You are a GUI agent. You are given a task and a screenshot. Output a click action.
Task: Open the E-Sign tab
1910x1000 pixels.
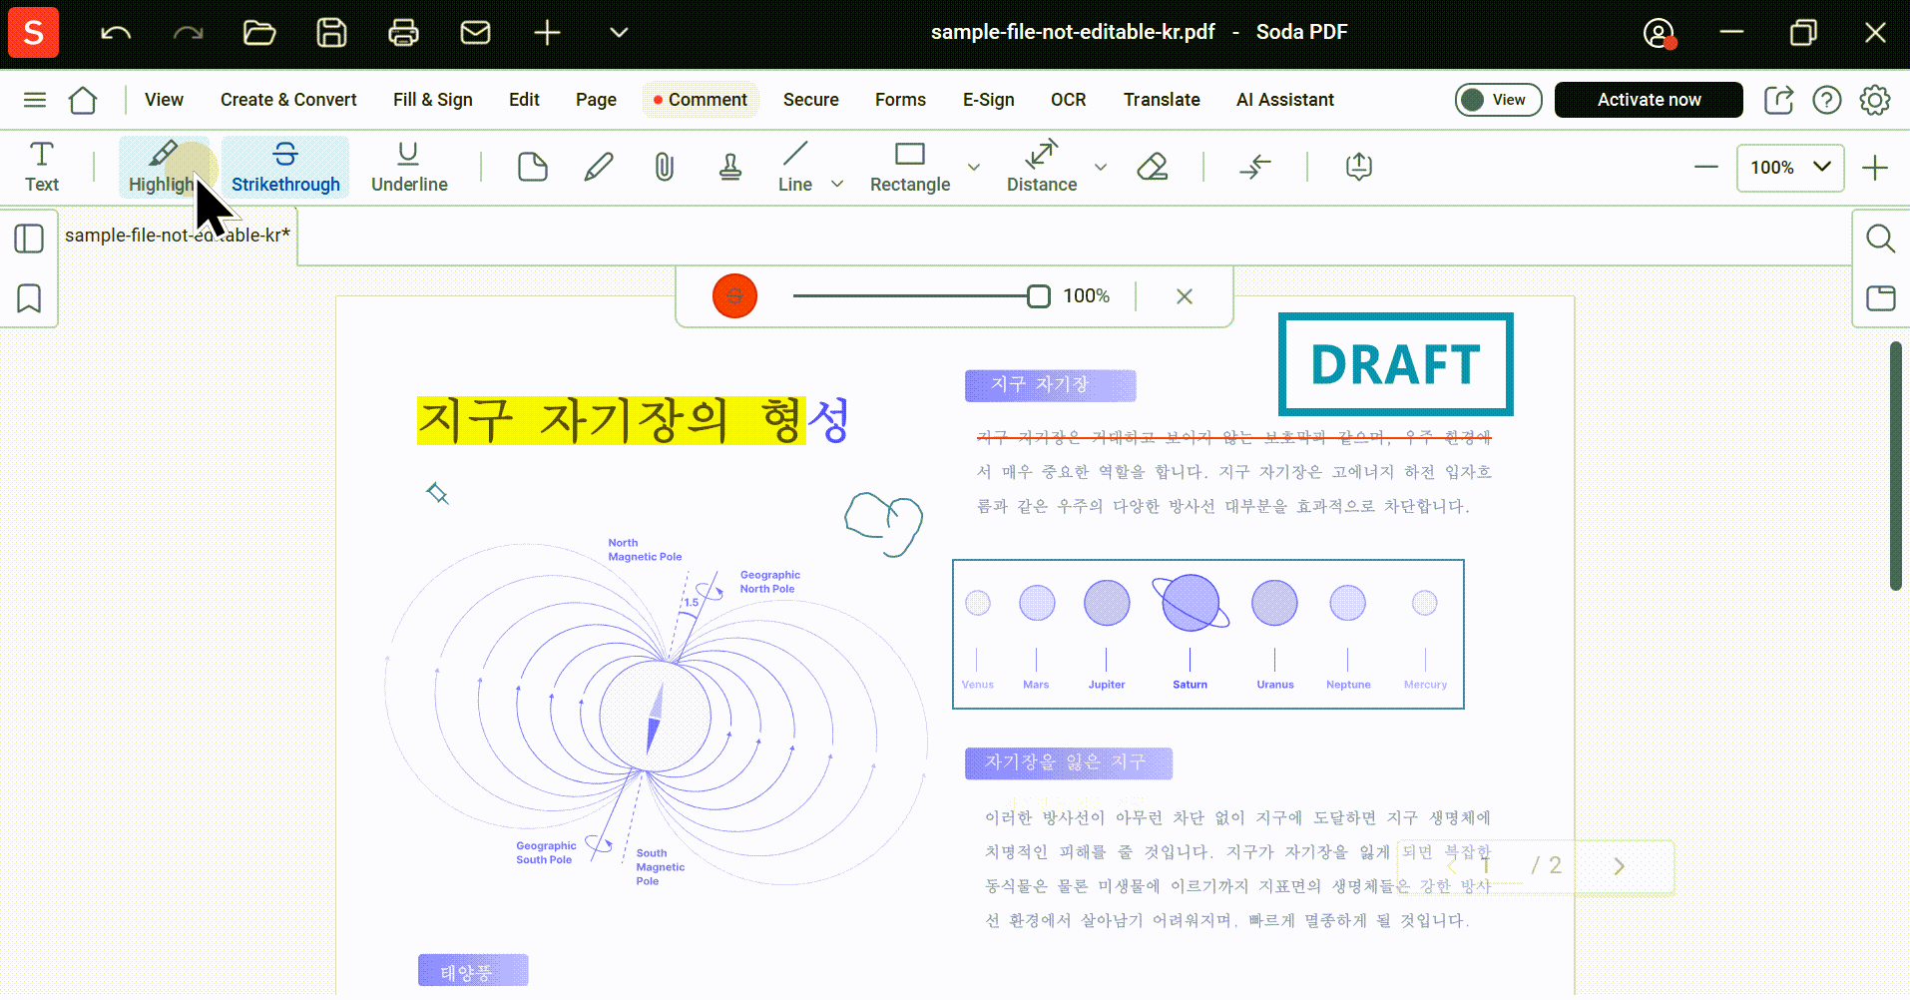[988, 100]
